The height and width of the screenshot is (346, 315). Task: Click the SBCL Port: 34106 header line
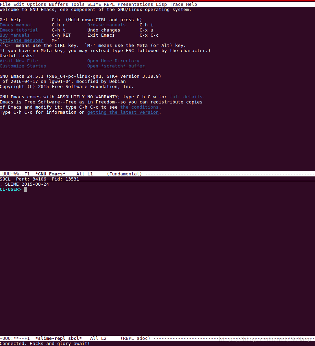pos(157,179)
